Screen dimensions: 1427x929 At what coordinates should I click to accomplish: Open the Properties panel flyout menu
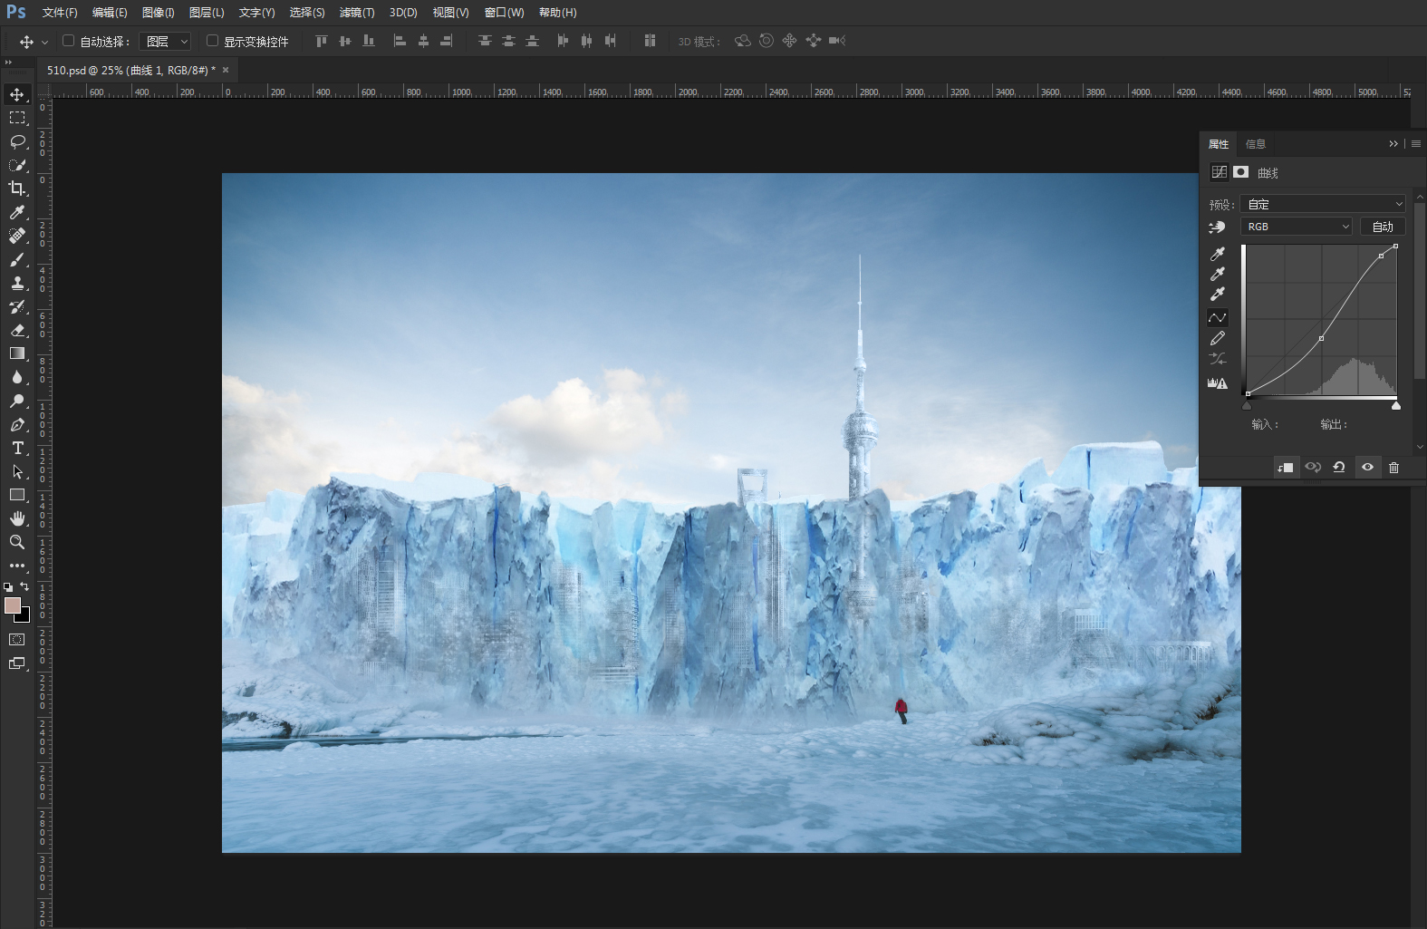click(x=1416, y=144)
